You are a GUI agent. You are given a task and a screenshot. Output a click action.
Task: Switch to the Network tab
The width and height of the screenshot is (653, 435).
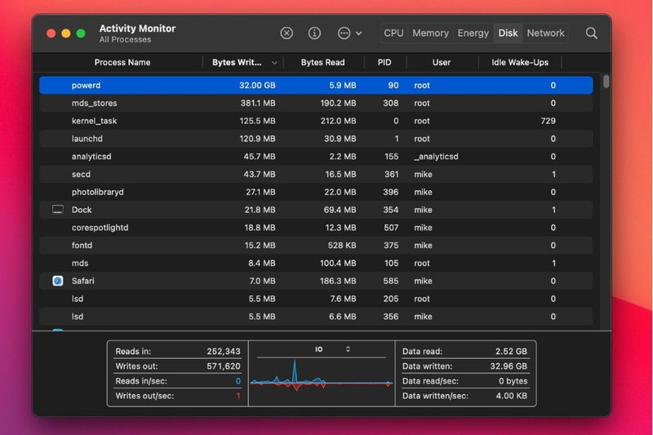click(x=545, y=33)
